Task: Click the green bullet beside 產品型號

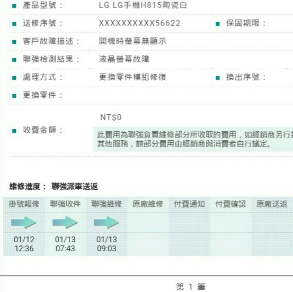Action: coord(14,6)
